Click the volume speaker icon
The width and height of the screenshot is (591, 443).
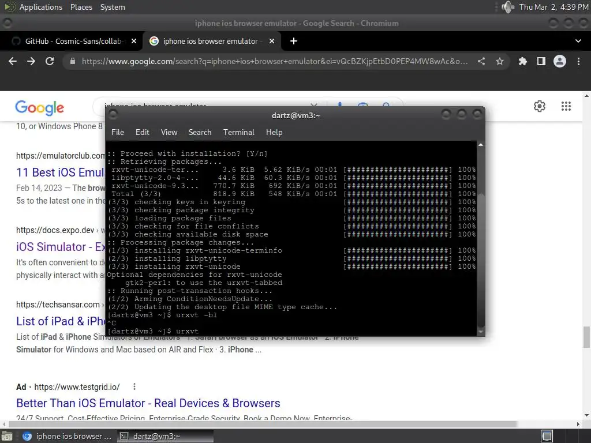[508, 7]
